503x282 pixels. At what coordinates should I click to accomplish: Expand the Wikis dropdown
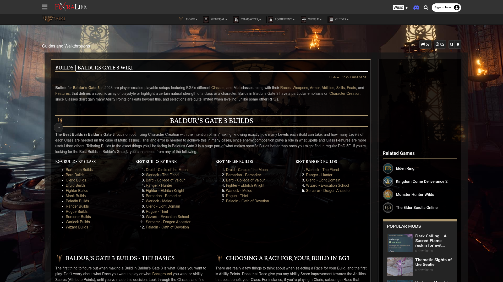pos(400,8)
